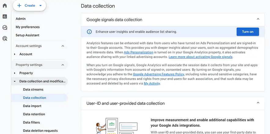Click the User-ID illustration image
This screenshot has height=134, width=270.
tap(117, 126)
